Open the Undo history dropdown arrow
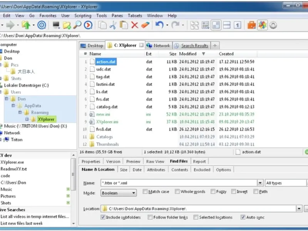Screen dimensions: 308x231 [167, 25]
